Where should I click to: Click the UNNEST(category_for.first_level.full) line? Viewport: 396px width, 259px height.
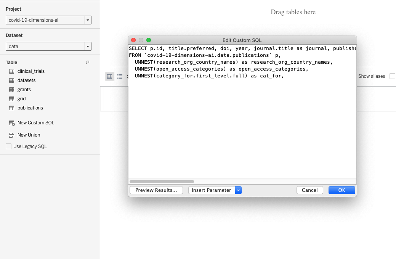(x=209, y=76)
